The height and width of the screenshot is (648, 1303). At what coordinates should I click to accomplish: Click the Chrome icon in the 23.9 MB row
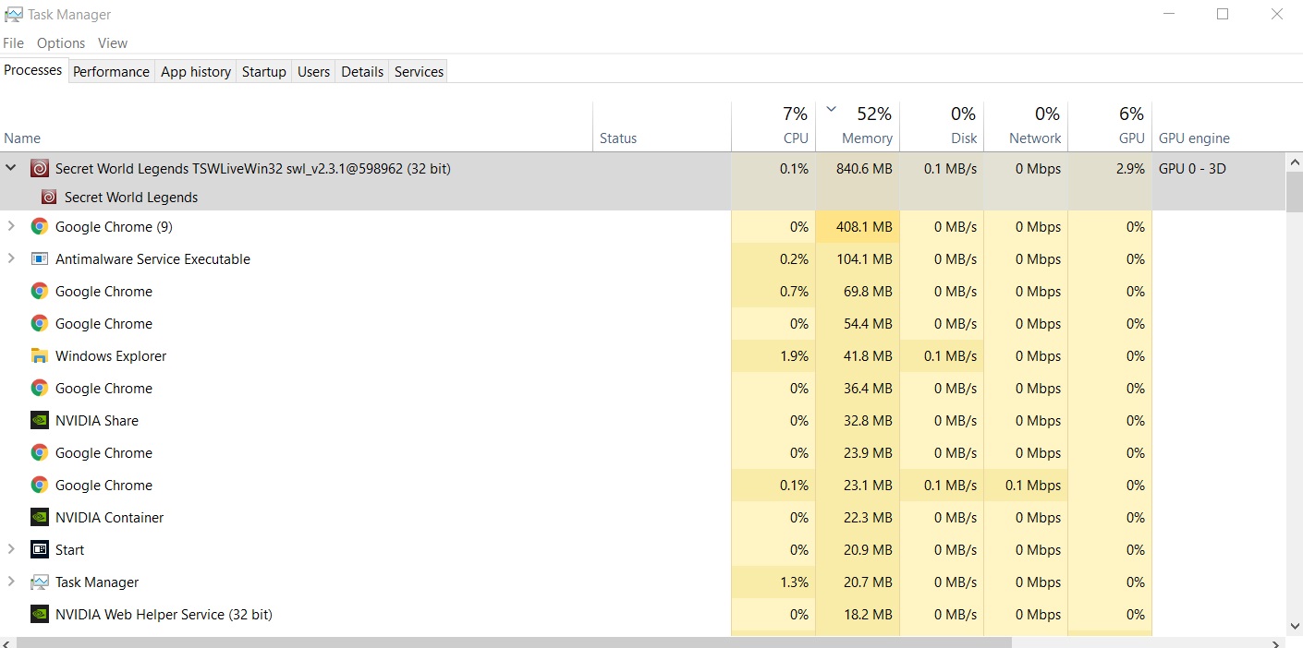(x=39, y=453)
